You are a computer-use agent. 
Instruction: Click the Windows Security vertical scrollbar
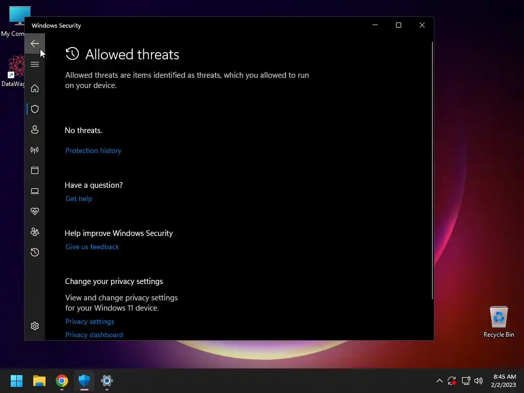(432, 170)
